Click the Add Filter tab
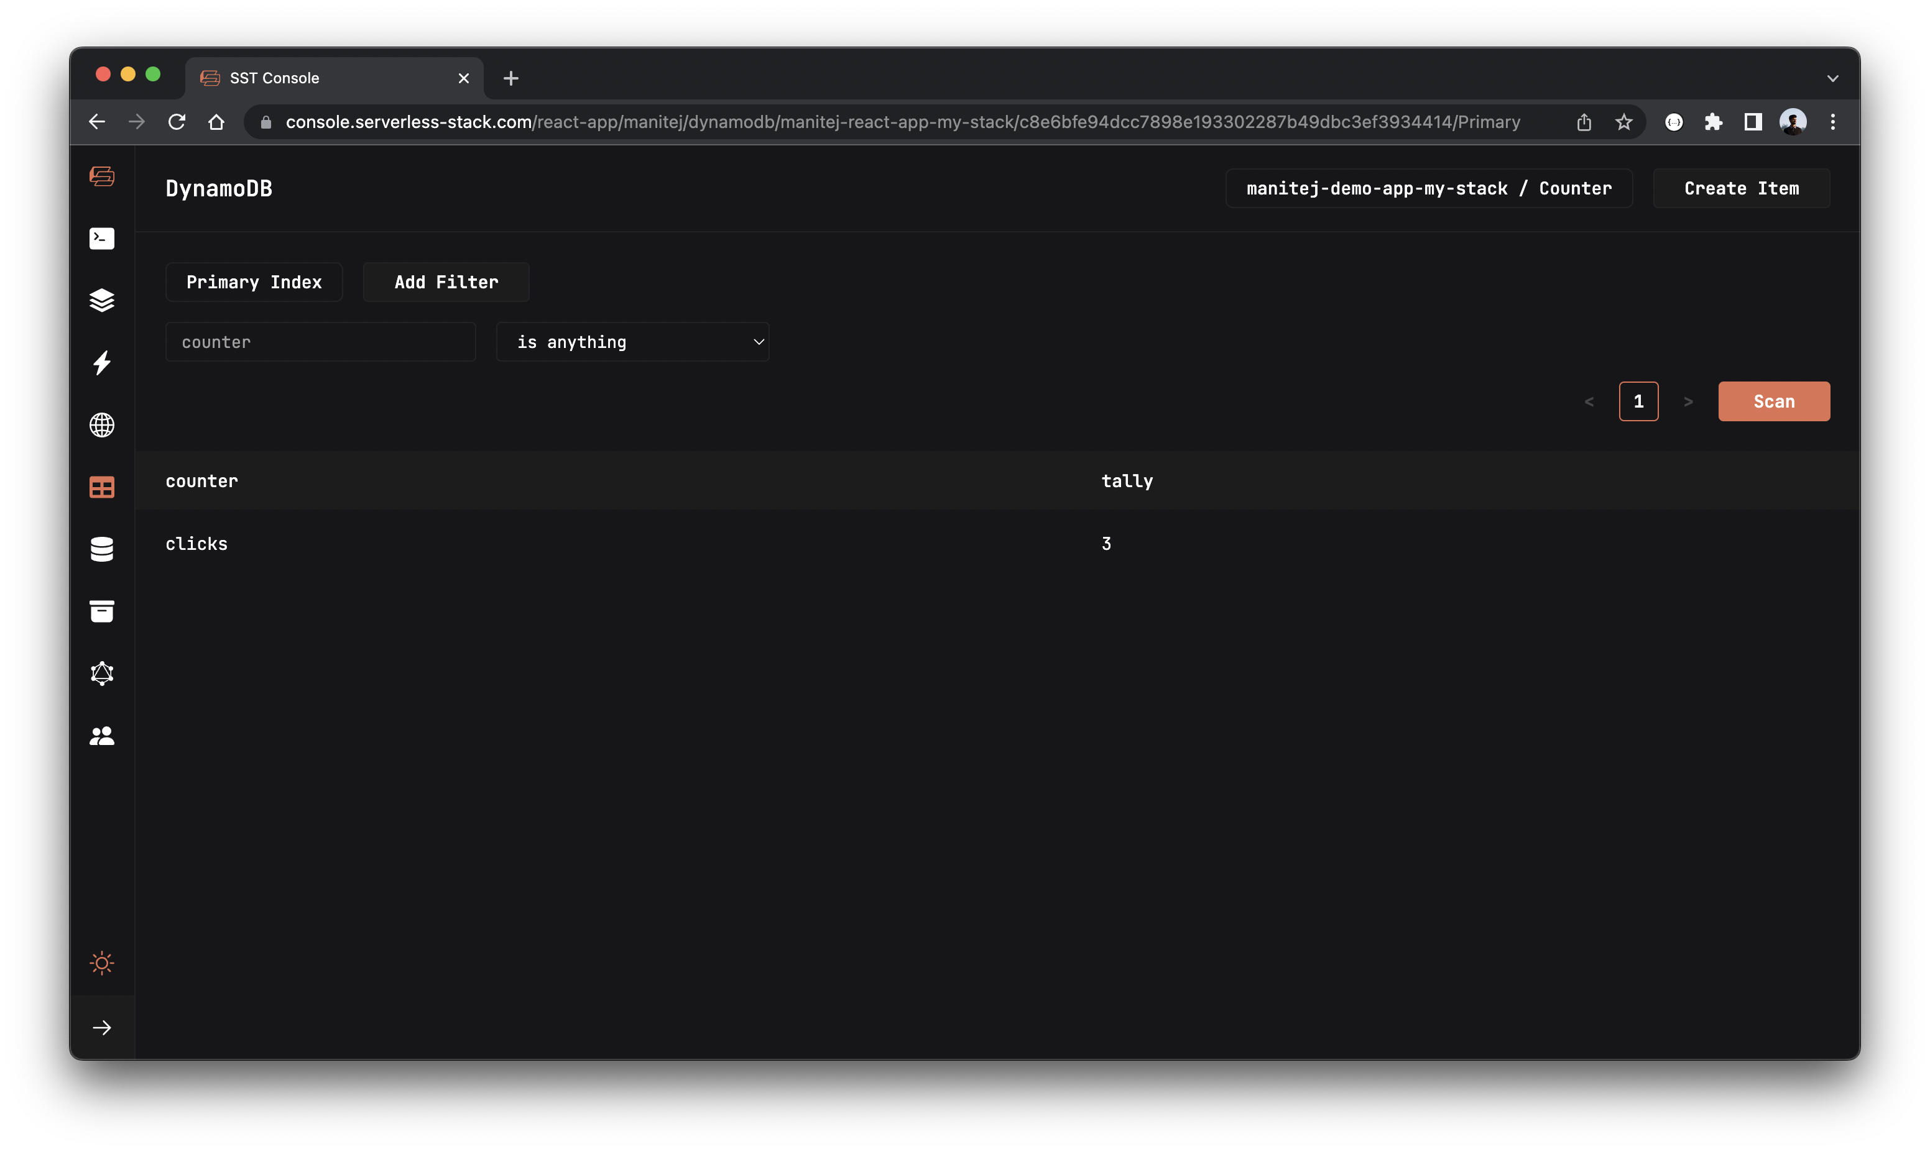 click(446, 281)
